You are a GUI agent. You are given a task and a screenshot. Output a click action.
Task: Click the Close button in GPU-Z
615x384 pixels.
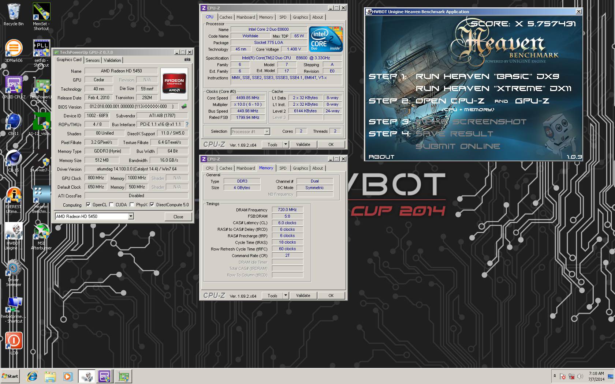point(178,217)
